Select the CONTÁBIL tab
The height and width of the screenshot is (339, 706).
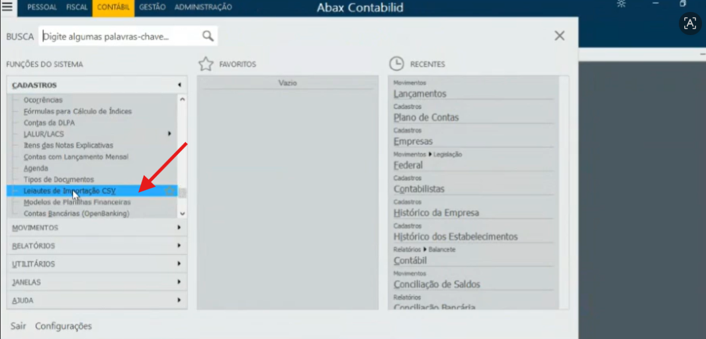pos(113,7)
